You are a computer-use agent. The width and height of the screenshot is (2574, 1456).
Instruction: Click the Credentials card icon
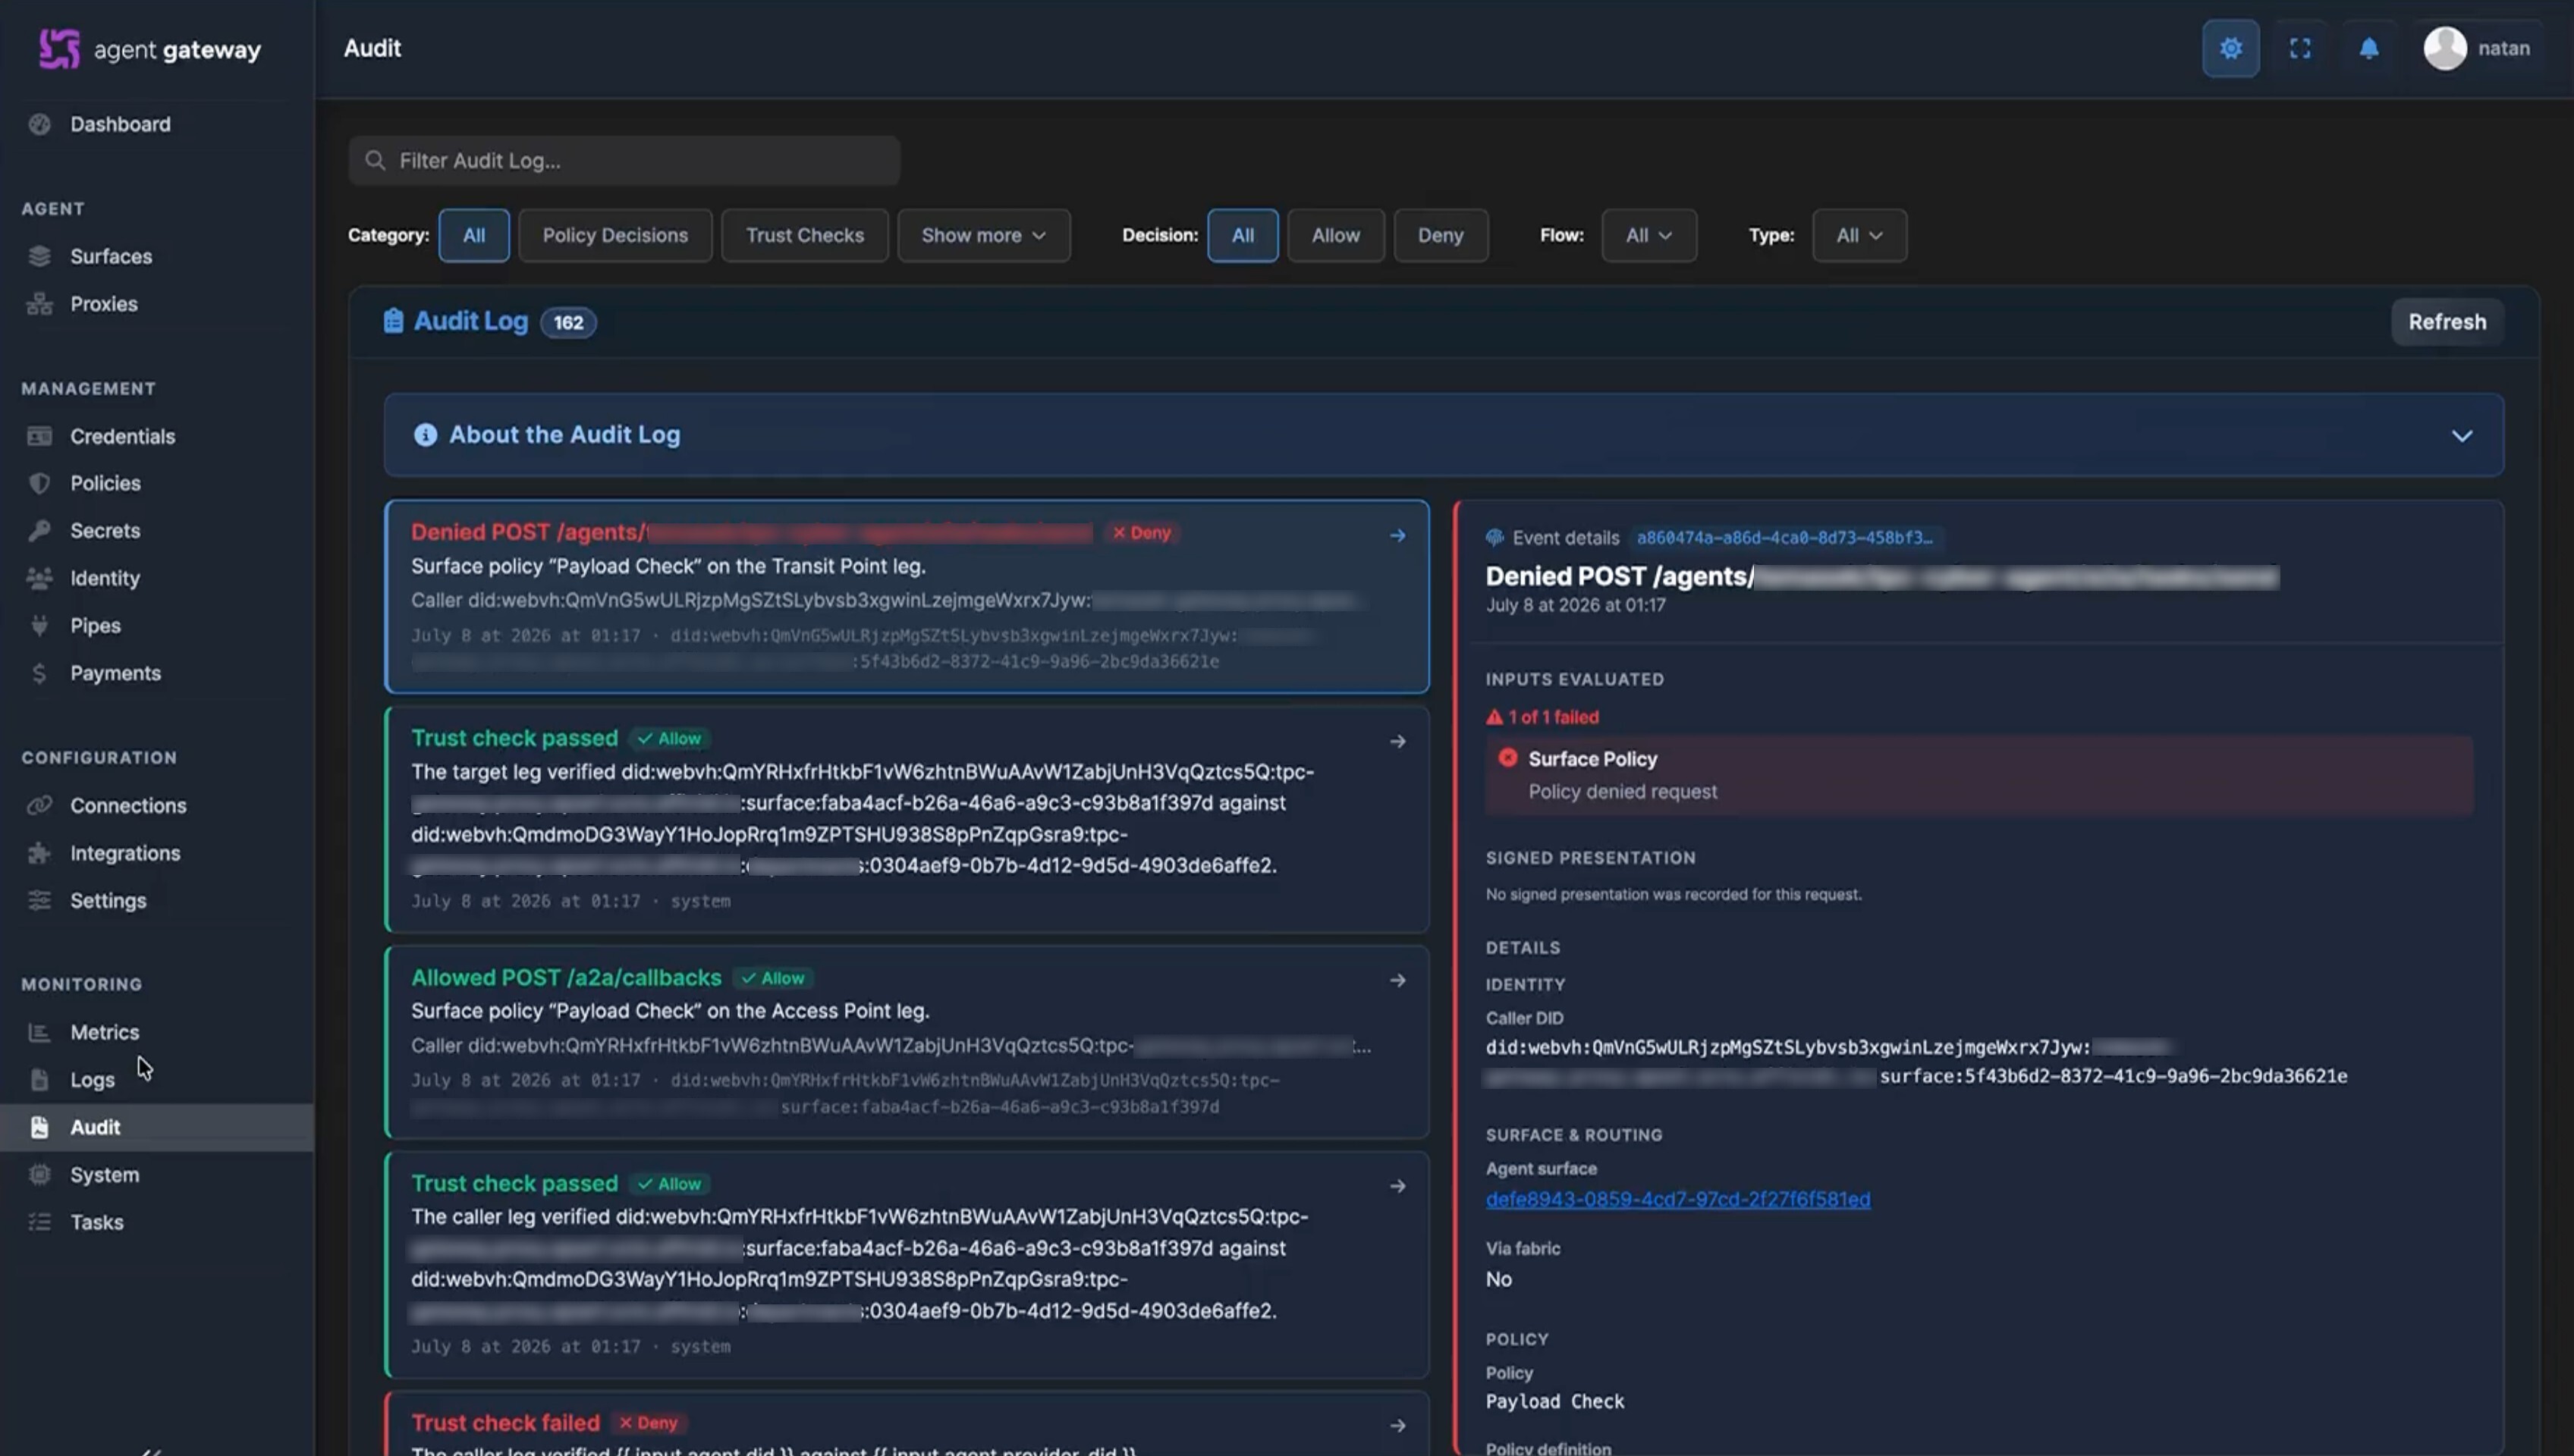[39, 436]
